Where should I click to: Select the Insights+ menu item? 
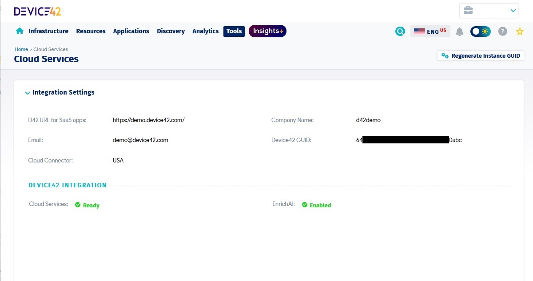point(267,31)
